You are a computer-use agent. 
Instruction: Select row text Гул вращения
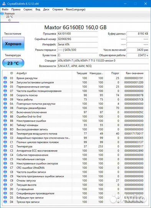pos(25,189)
